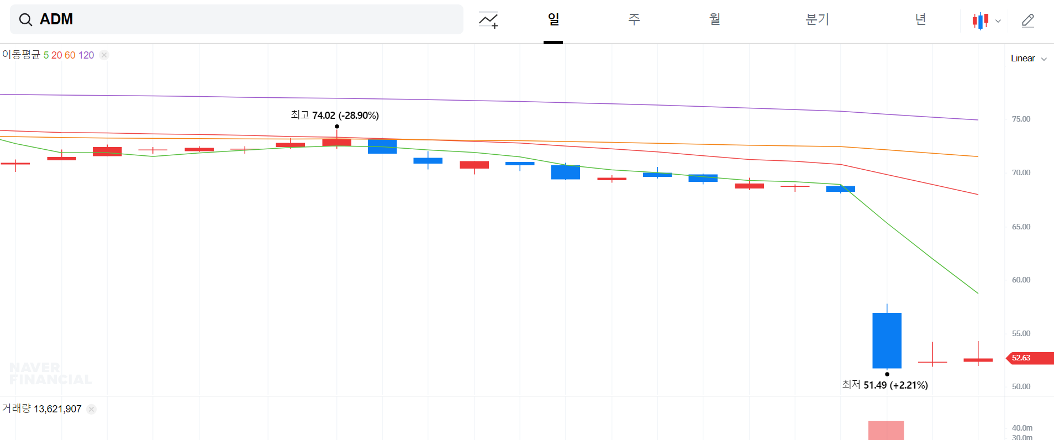1054x440 pixels.
Task: Click the 65.00 price axis label
Action: coord(1021,227)
